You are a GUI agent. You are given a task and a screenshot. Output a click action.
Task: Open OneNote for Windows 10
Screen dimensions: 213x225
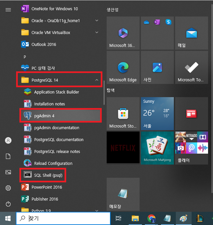coord(60,9)
